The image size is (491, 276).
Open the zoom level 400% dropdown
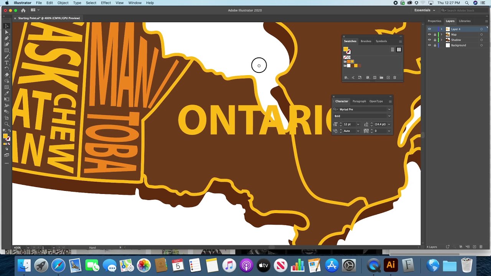(28, 248)
